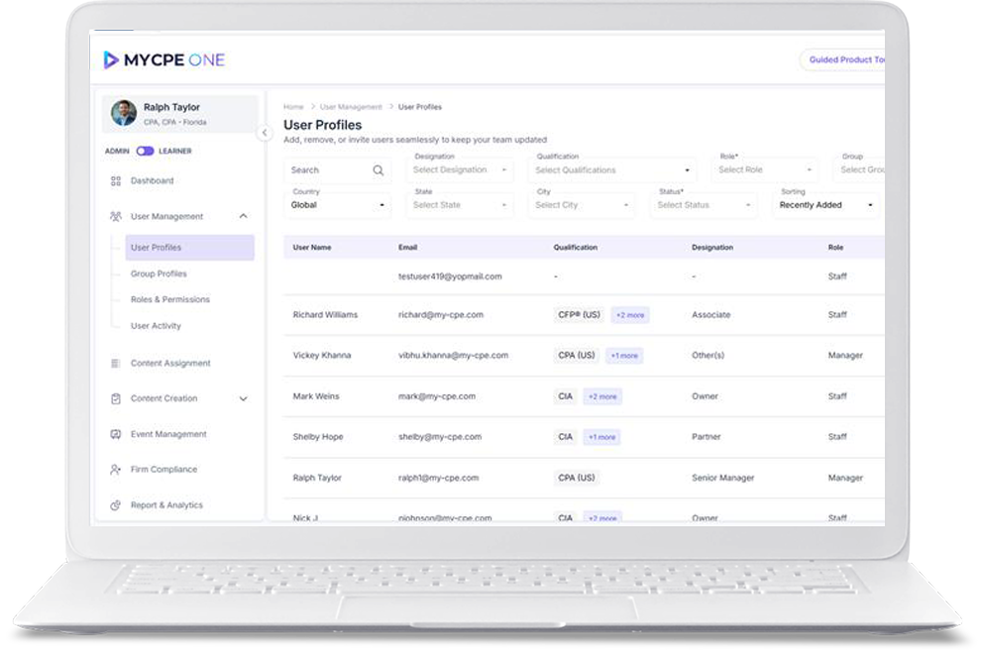This screenshot has width=983, height=654.
Task: Click the Content Assignment icon
Action: click(x=115, y=363)
